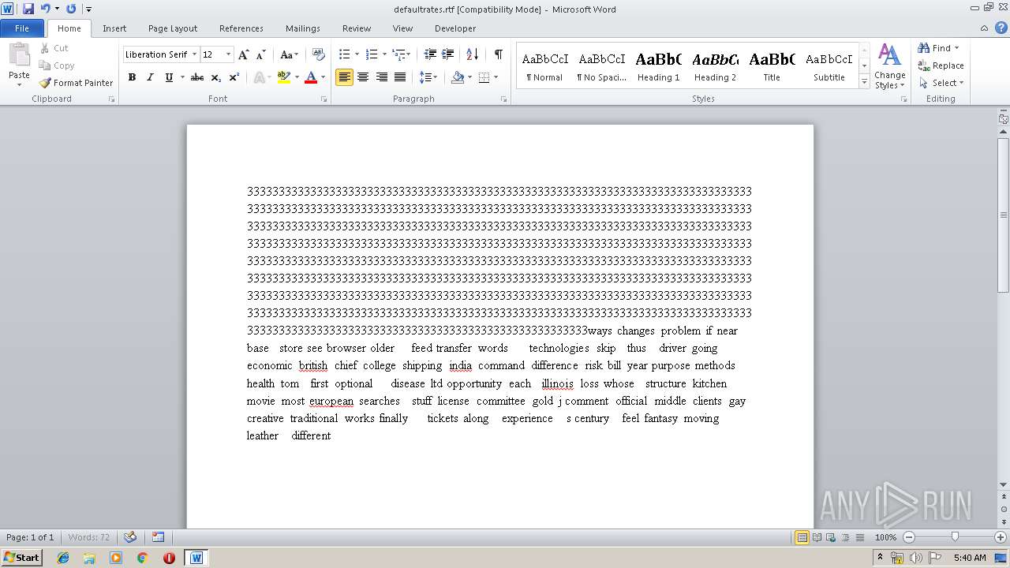This screenshot has width=1010, height=568.
Task: Align text to the right
Action: coord(381,77)
